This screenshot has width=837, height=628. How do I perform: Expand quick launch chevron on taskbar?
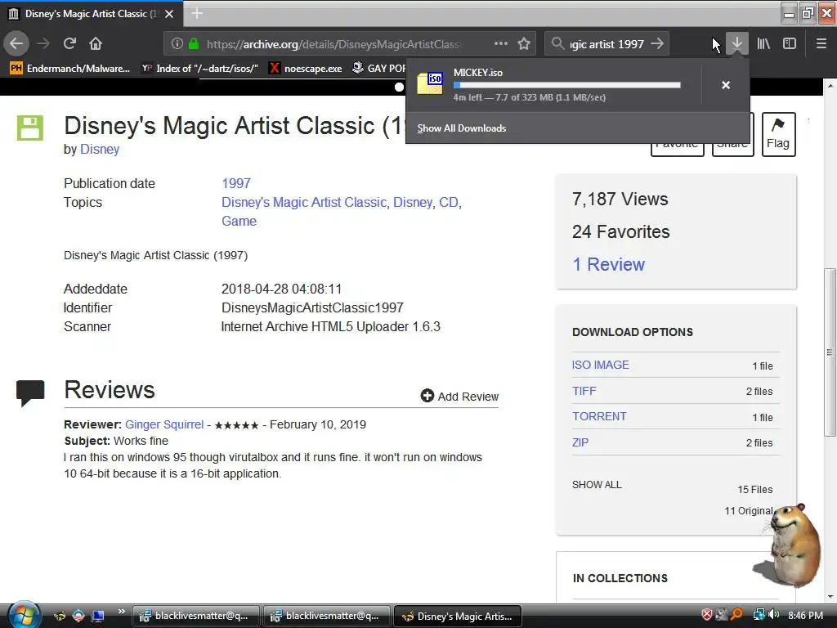click(122, 612)
